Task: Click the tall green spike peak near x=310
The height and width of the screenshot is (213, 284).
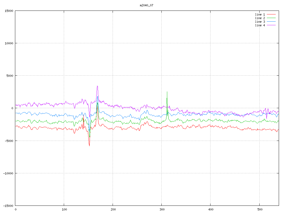Action: point(167,92)
